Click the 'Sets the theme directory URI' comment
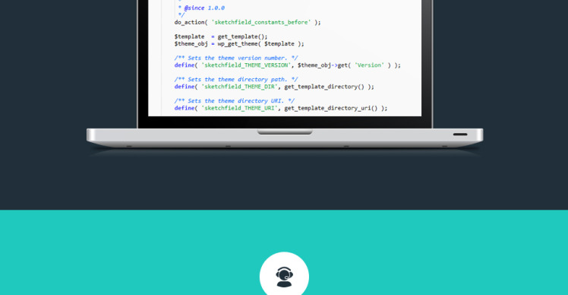 pos(235,101)
